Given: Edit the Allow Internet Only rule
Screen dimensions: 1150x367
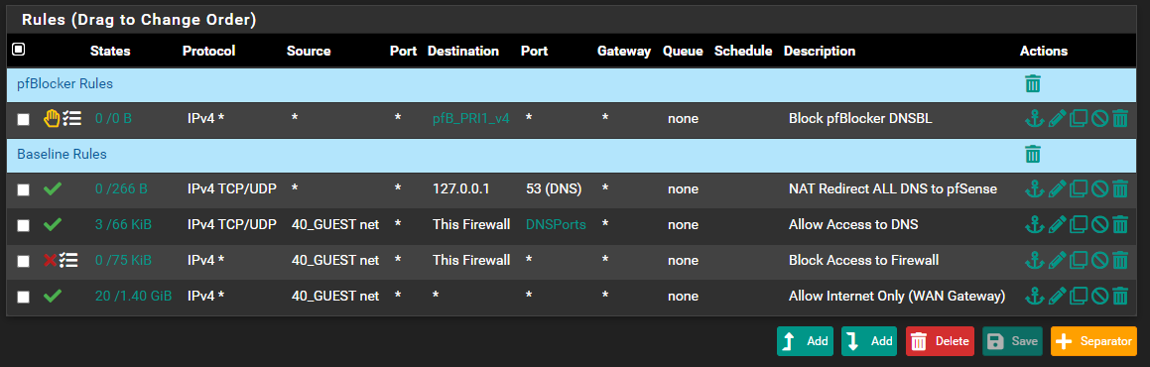Looking at the screenshot, I should (x=1056, y=296).
